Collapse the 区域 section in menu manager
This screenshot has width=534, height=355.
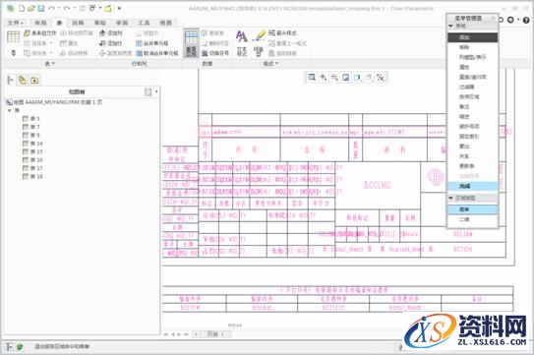coord(451,26)
